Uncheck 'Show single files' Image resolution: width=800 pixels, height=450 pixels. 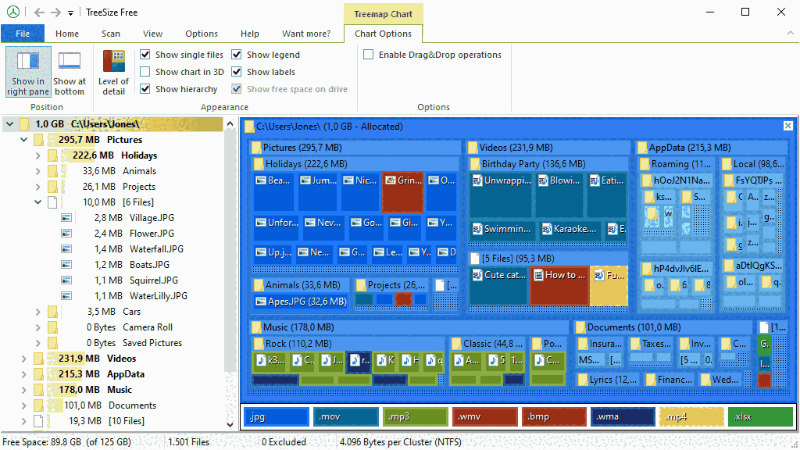(145, 54)
